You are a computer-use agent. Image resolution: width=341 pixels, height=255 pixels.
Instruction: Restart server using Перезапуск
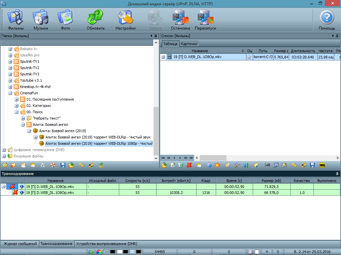(205, 20)
